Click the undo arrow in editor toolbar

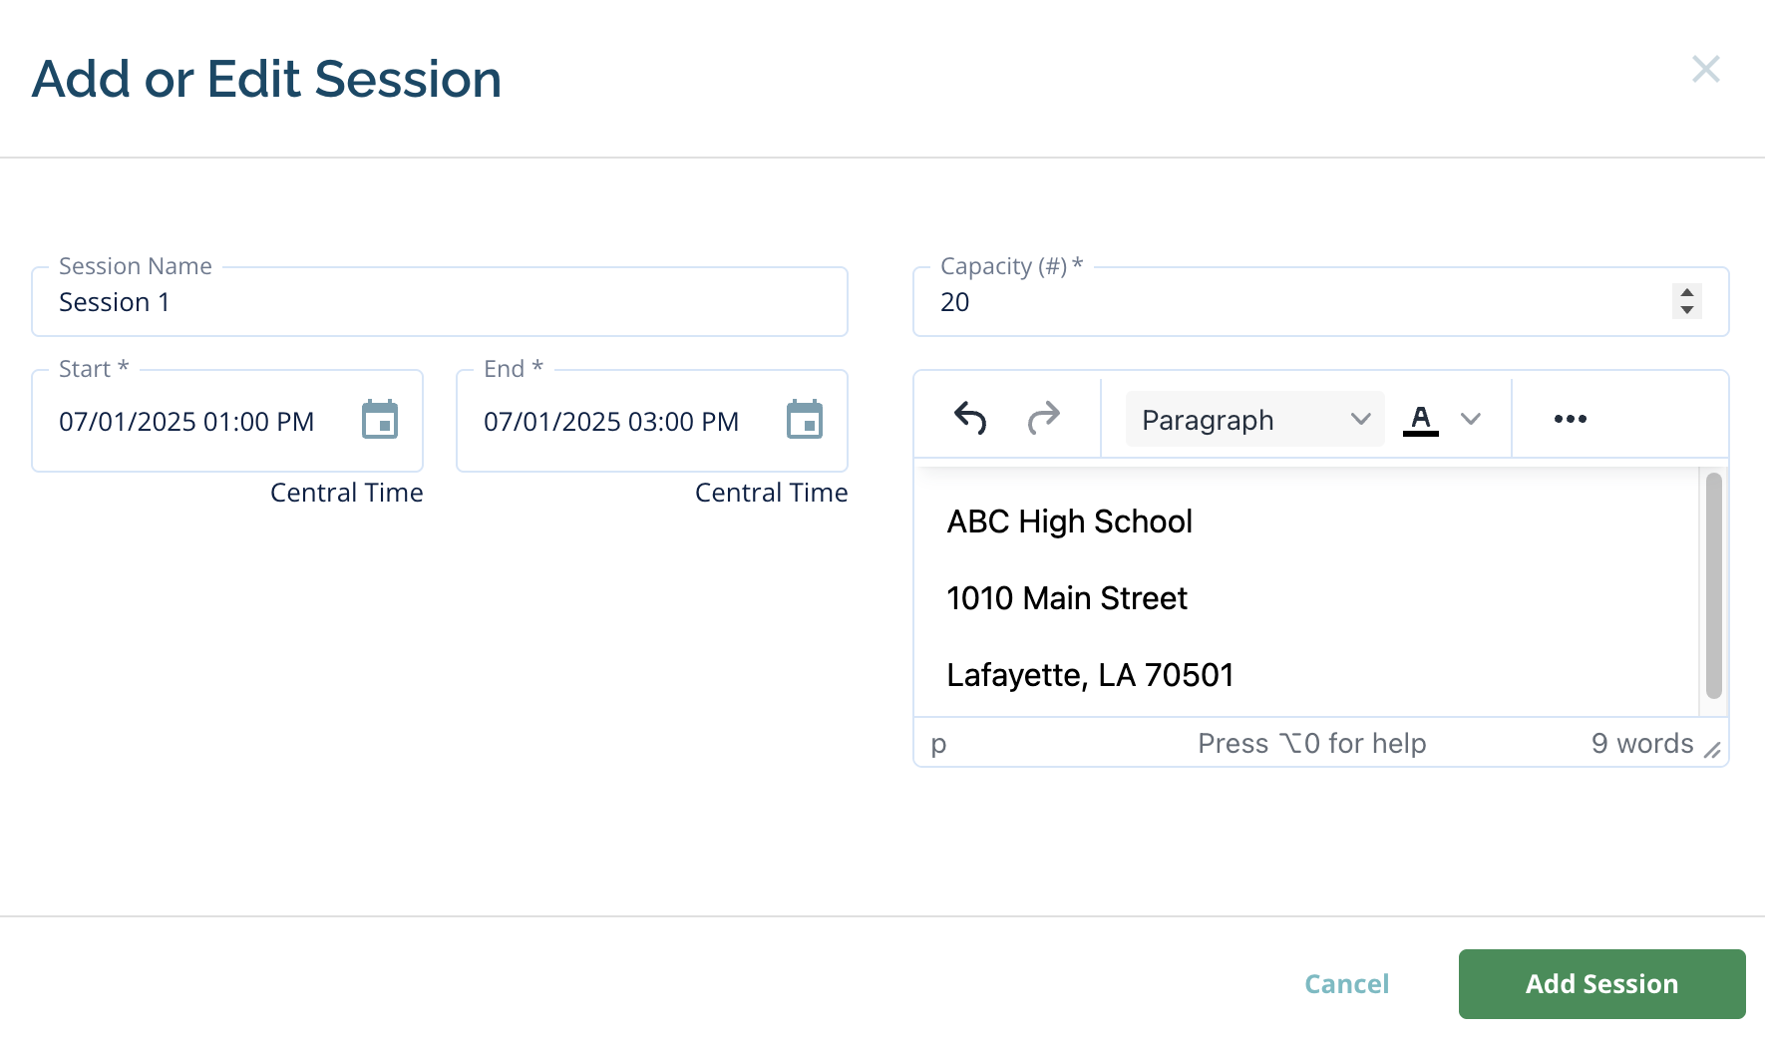970,418
